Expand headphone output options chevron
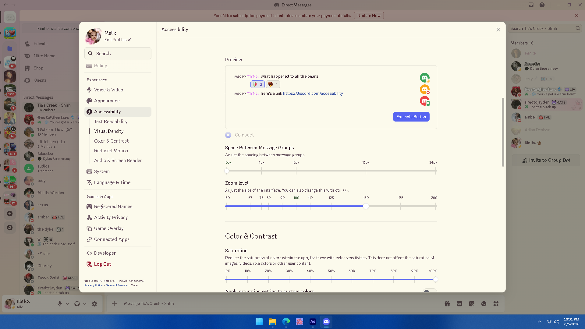 point(85,304)
